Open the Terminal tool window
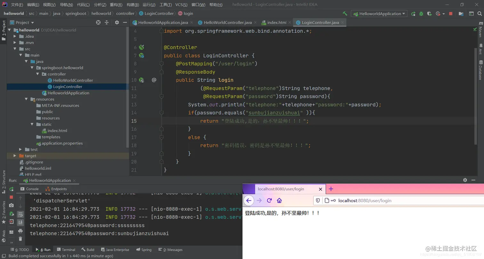The height and width of the screenshot is (259, 484). point(66,250)
